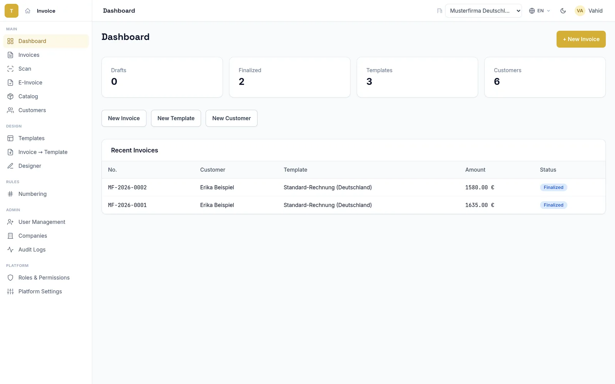Click the Invoice to Template file icon
The width and height of the screenshot is (615, 384).
pos(10,152)
